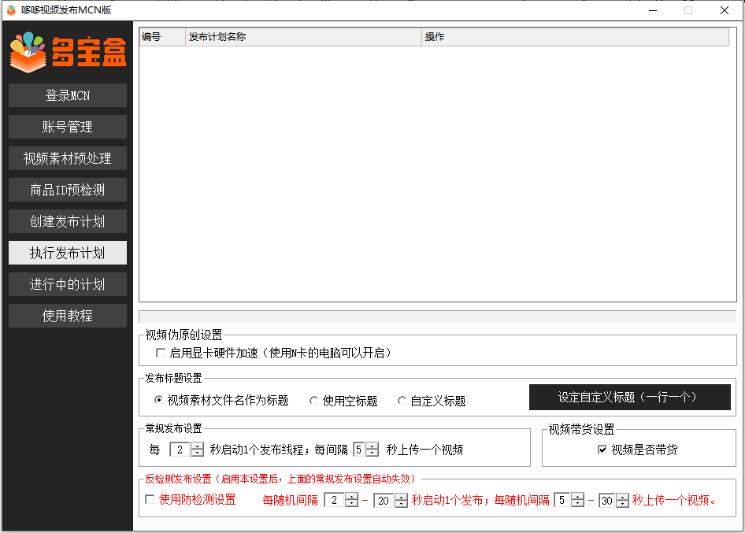Click the 视频伪原创设置 group label
Viewport: 745px width, 533px height.
point(183,335)
